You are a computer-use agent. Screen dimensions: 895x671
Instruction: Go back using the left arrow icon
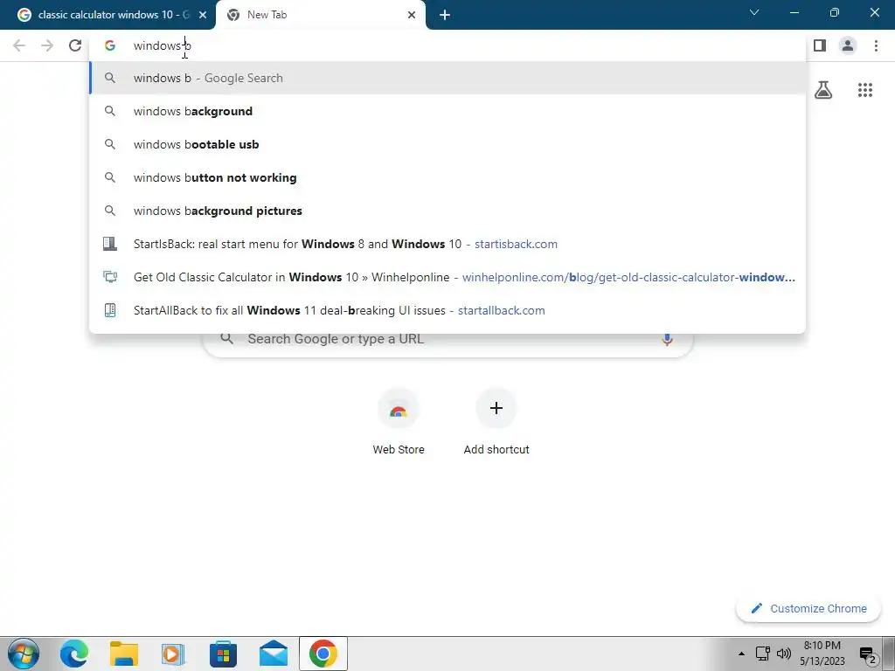point(19,45)
